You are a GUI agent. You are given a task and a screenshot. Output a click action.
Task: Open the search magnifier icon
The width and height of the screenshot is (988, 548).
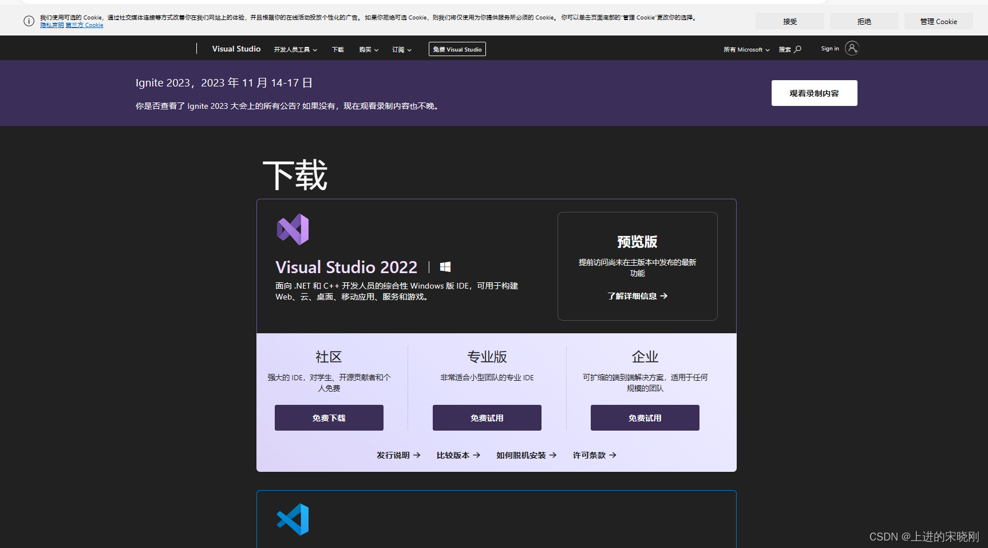point(797,49)
